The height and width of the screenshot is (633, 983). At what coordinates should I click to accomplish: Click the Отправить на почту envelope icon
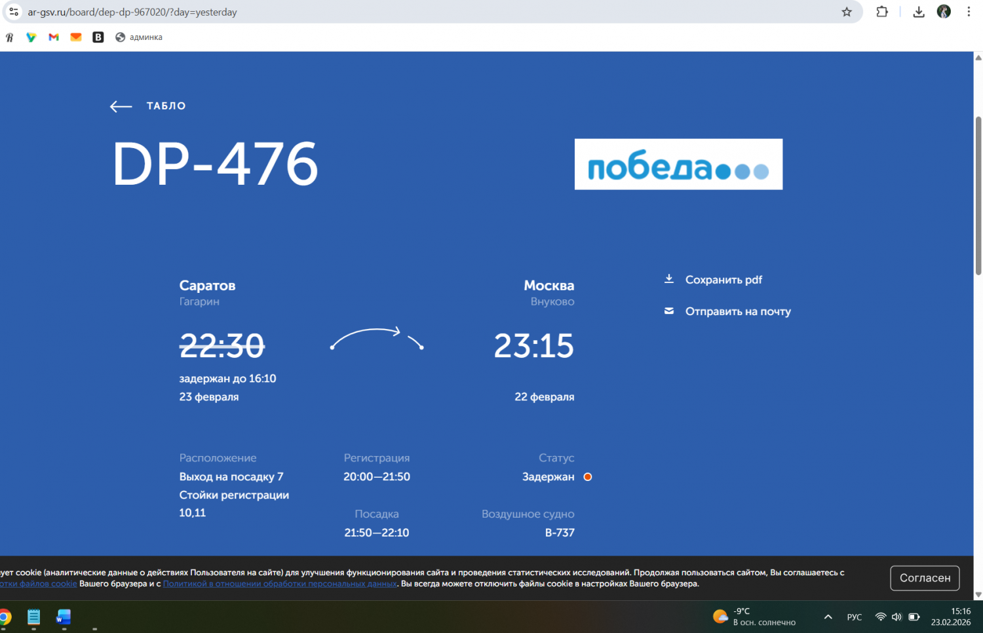click(x=668, y=311)
